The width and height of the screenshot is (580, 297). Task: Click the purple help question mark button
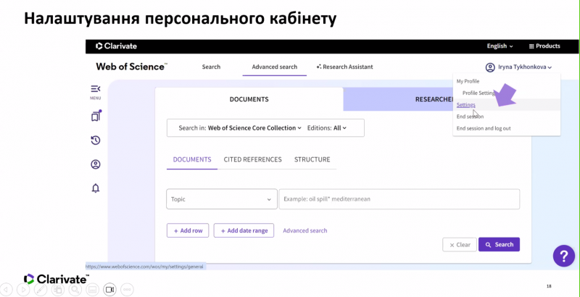point(564,256)
